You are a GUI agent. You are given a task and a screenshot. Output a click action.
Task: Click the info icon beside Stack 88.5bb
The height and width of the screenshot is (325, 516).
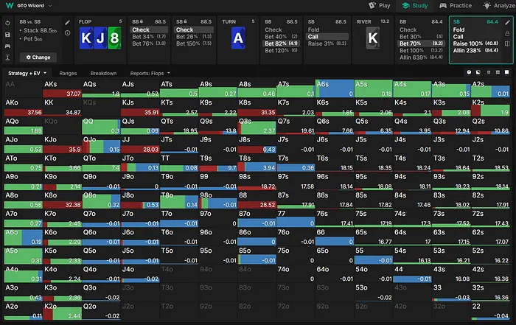click(x=66, y=32)
